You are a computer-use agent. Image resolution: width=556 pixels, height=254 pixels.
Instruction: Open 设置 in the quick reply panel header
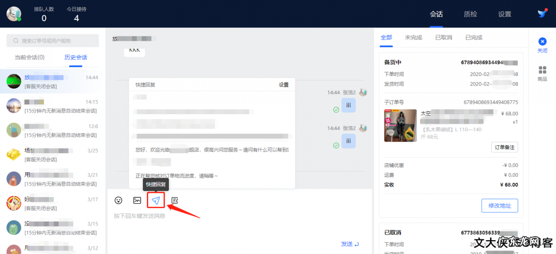click(283, 84)
